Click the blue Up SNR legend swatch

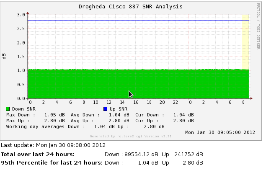click(x=105, y=109)
